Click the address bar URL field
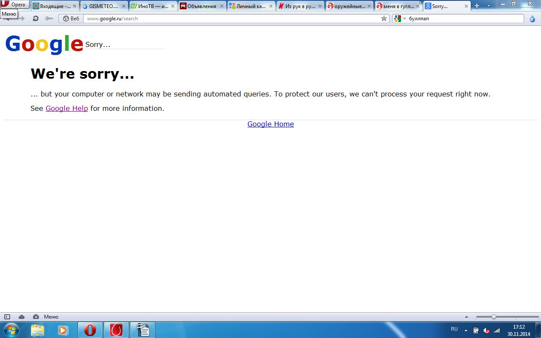Screen dimensions: 541x338 coord(233,19)
